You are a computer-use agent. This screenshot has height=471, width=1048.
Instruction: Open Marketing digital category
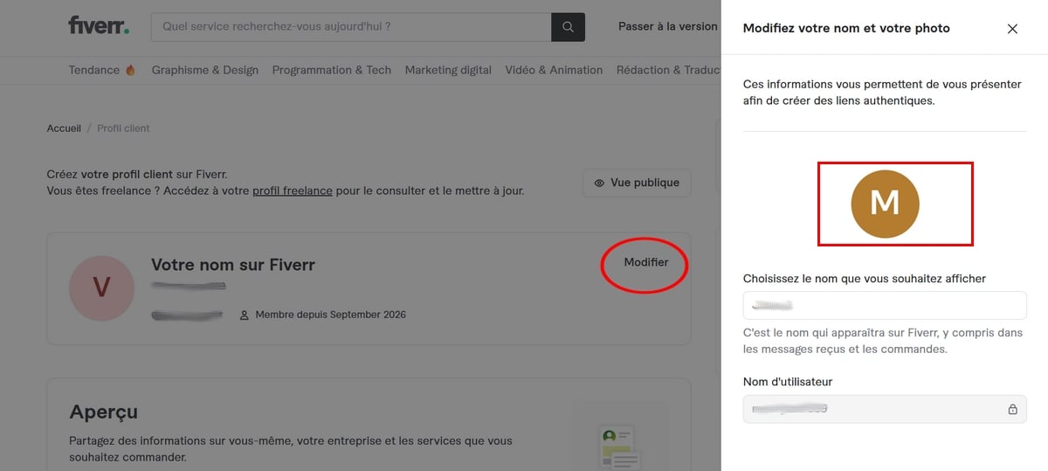point(448,70)
